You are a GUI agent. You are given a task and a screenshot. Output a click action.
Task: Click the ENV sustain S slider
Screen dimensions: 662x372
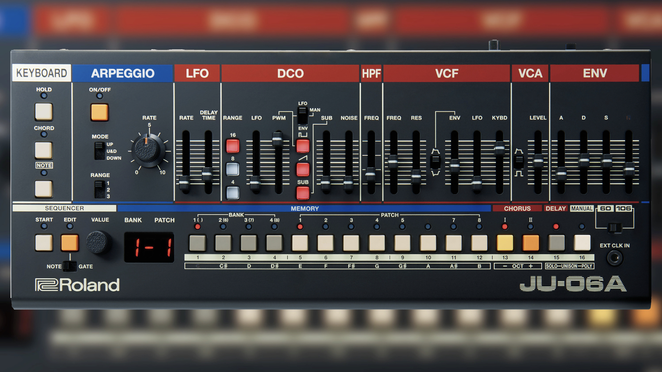606,161
